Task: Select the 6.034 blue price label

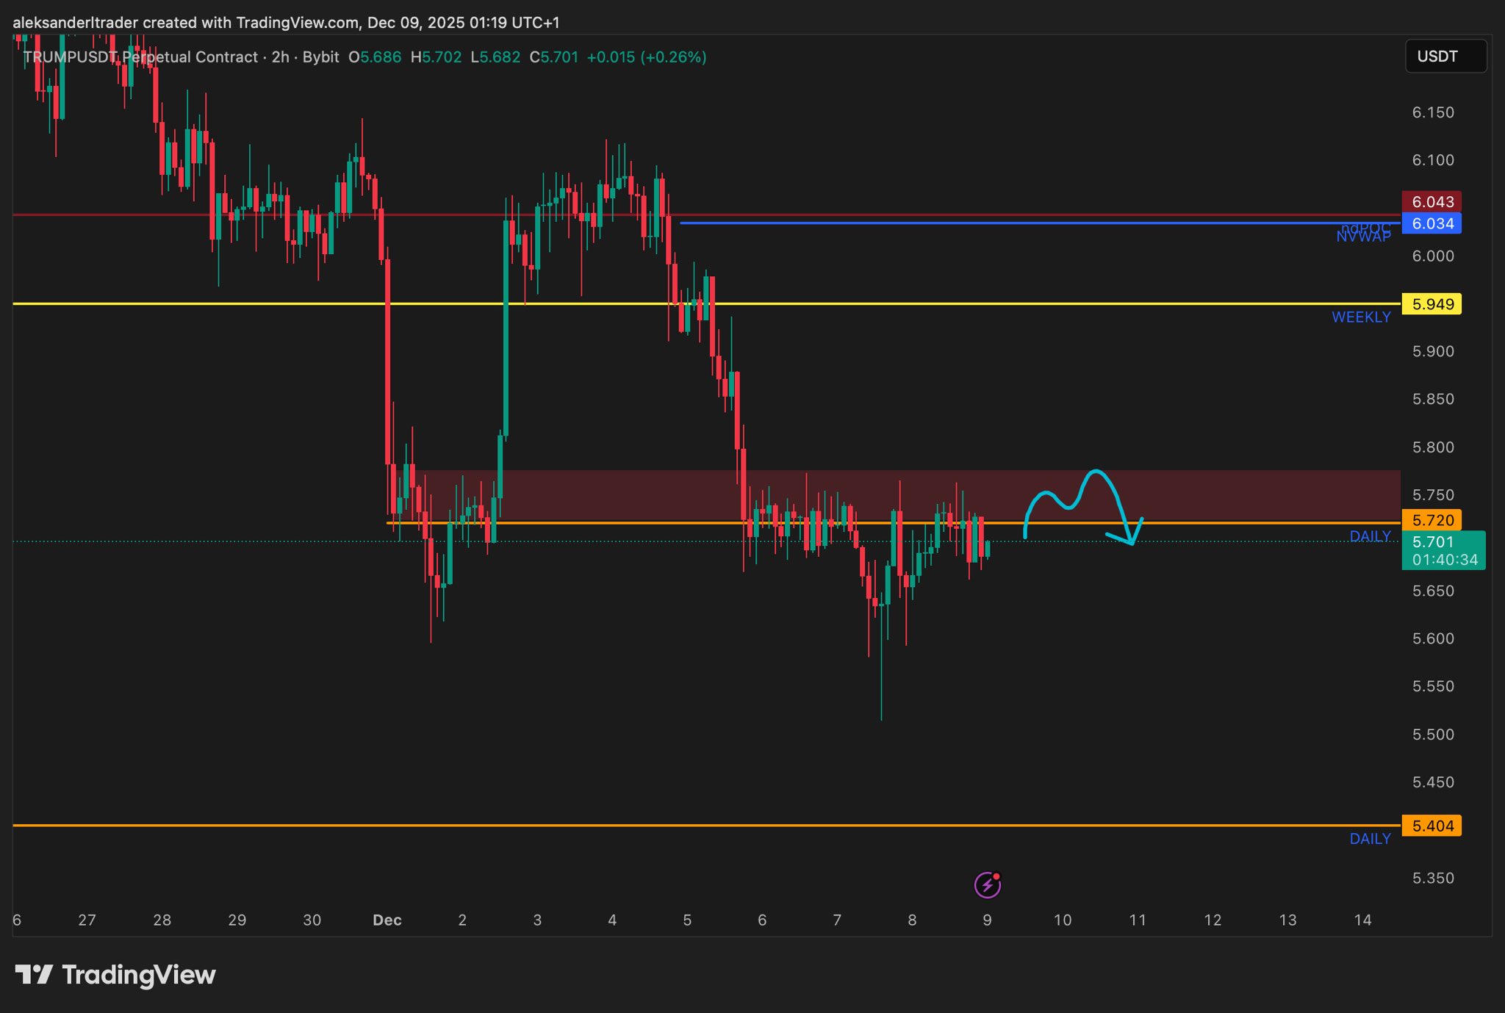Action: tap(1432, 224)
